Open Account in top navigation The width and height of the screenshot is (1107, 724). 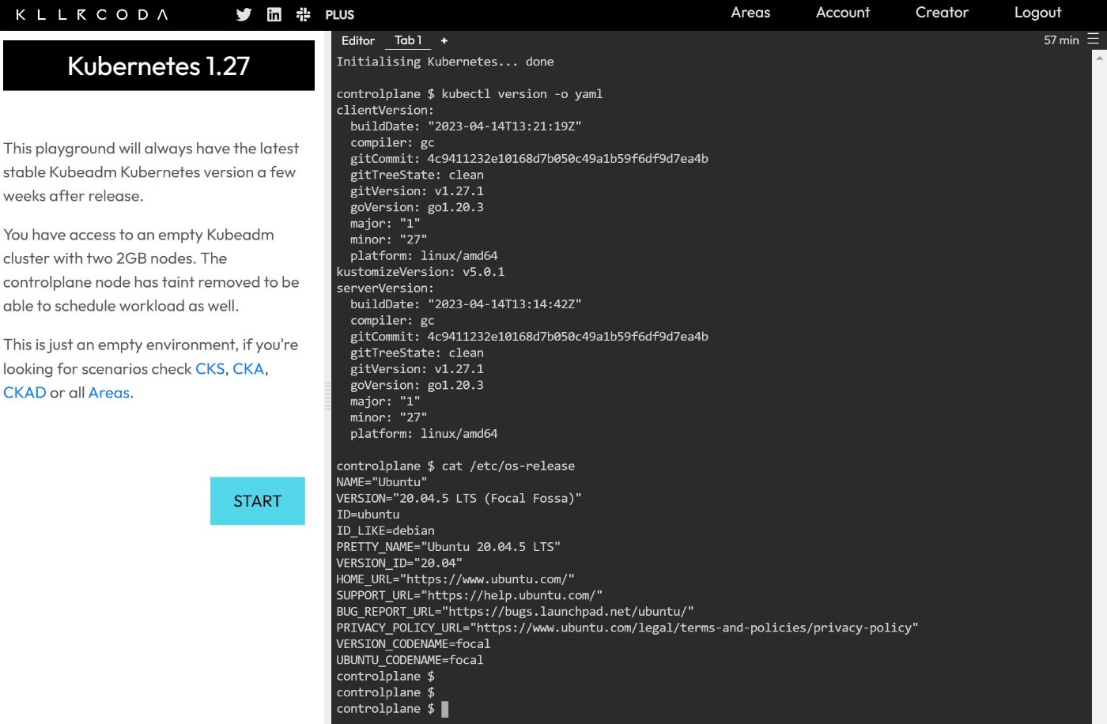[x=843, y=13]
